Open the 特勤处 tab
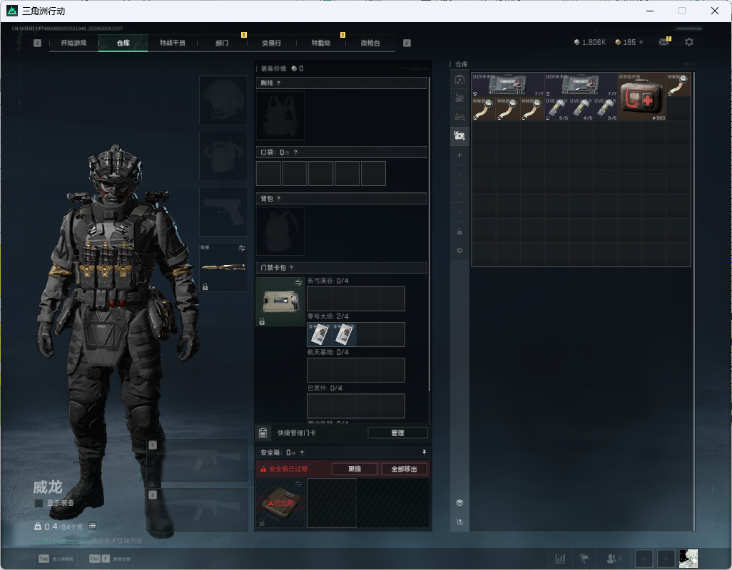732x570 pixels. tap(321, 43)
